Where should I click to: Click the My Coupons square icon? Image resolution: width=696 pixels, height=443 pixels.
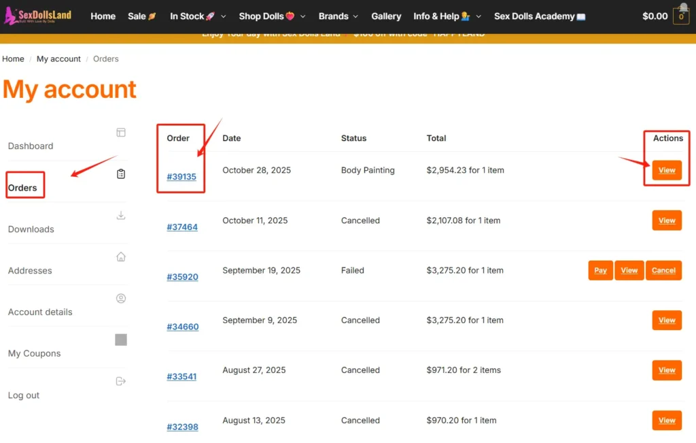pyautogui.click(x=121, y=340)
